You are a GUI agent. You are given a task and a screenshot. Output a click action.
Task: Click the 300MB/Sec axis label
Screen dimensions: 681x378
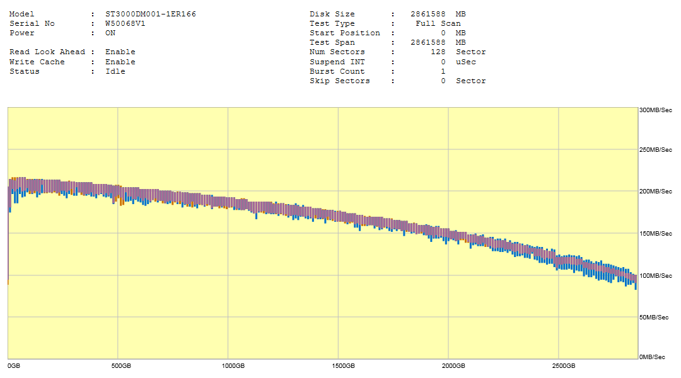click(x=656, y=110)
